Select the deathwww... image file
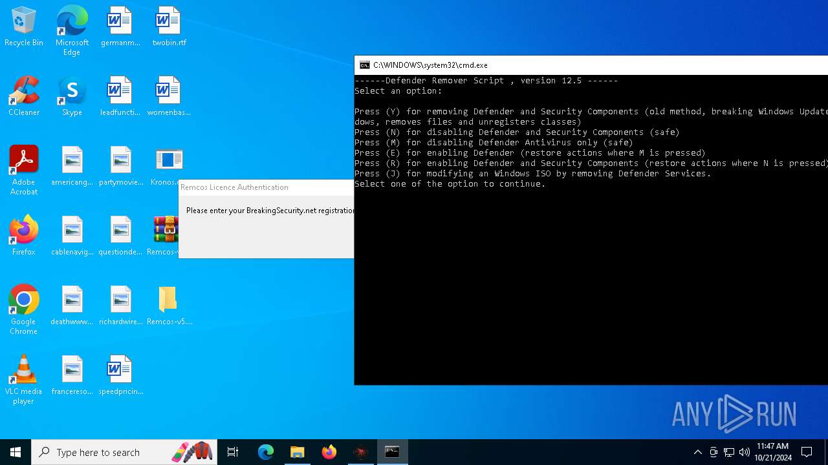This screenshot has height=465, width=828. pos(72,306)
